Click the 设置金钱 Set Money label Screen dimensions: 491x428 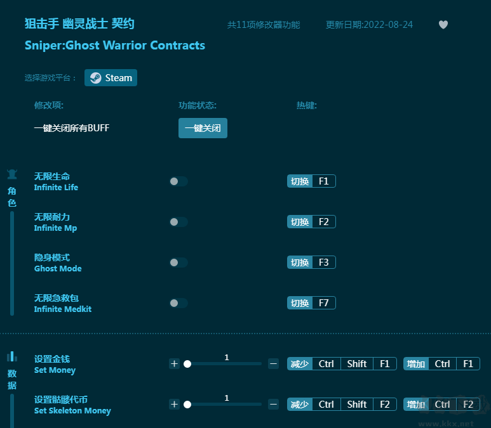(x=55, y=364)
